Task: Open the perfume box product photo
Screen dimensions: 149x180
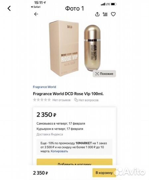Action: click(x=64, y=48)
